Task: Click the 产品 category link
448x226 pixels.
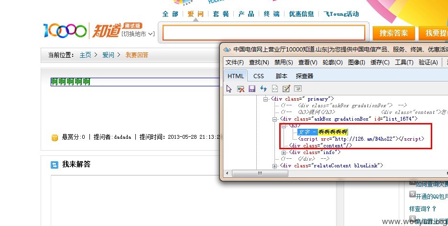Action: tap(246, 14)
